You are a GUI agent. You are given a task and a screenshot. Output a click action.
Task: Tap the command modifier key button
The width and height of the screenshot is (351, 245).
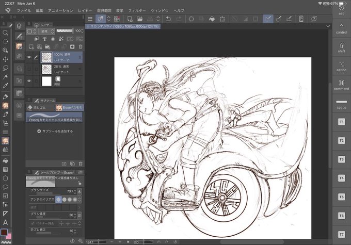click(341, 85)
